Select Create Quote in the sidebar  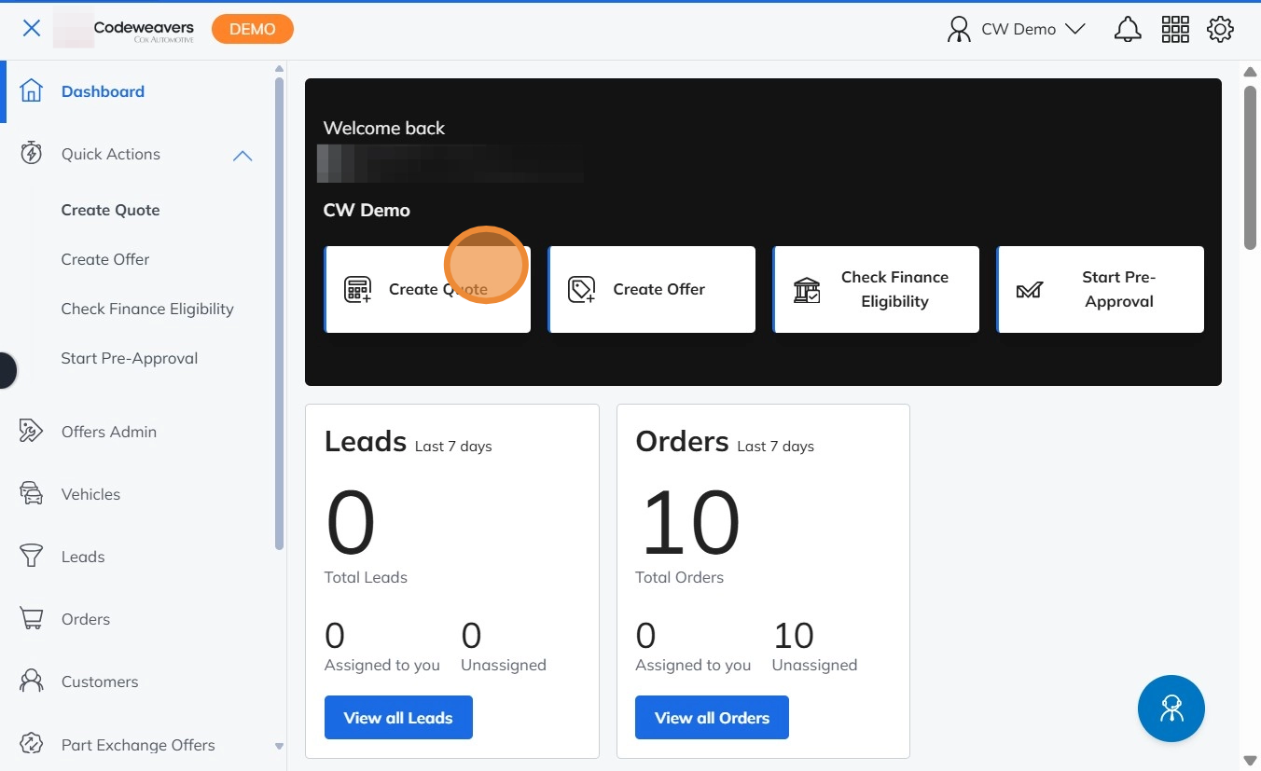pos(110,210)
